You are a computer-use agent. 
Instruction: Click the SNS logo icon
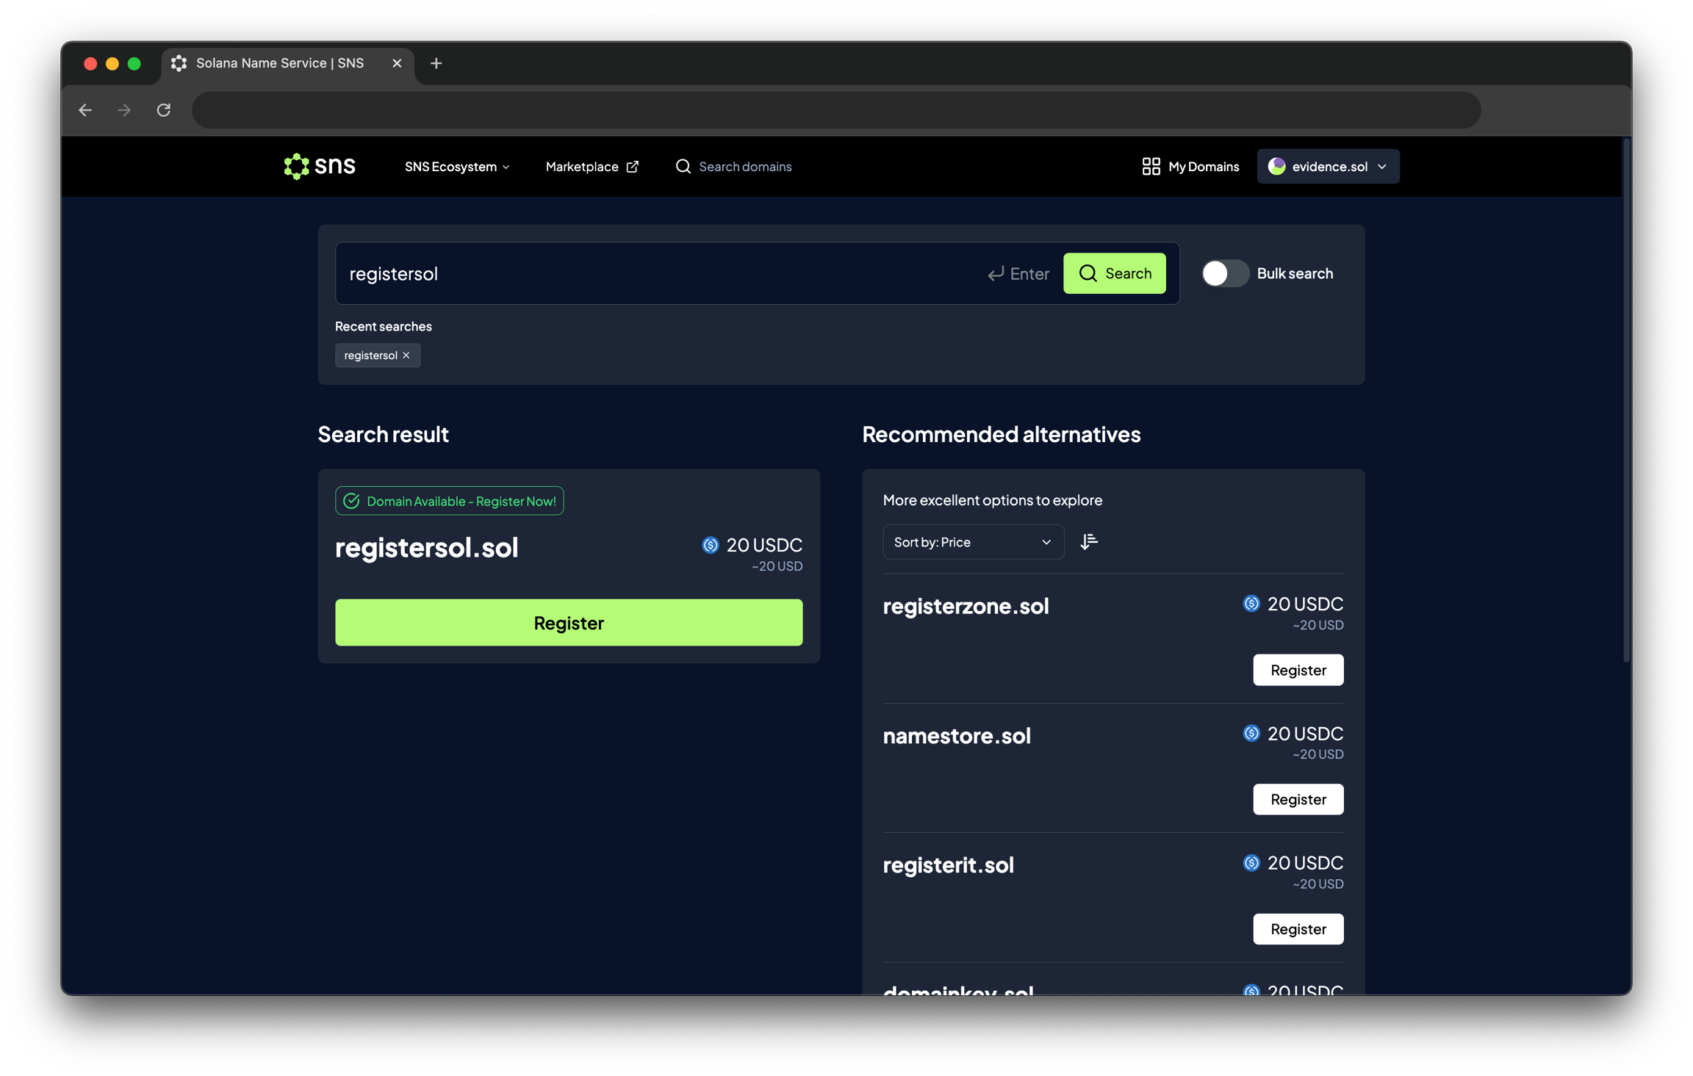[296, 167]
